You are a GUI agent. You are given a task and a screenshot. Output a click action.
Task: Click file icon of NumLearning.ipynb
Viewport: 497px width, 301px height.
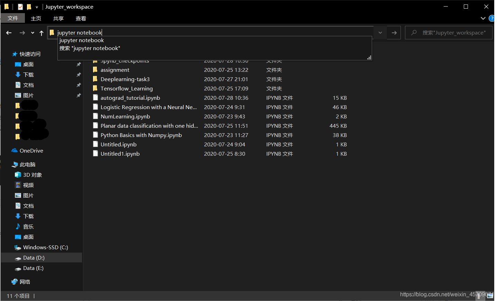pos(95,116)
